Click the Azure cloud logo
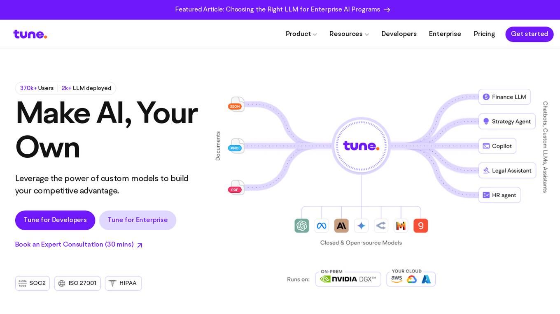Image resolution: width=560 pixels, height=314 pixels. tap(426, 279)
